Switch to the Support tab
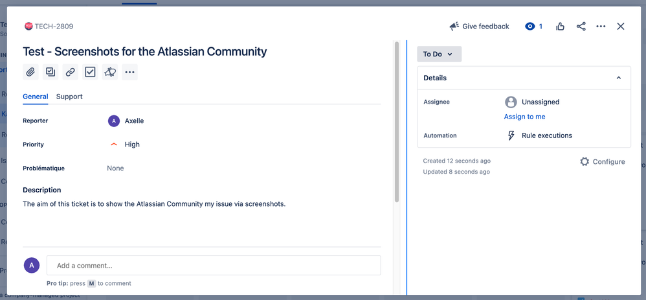 pyautogui.click(x=69, y=97)
